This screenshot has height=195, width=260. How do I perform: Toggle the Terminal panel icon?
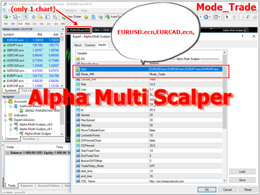click(48, 17)
